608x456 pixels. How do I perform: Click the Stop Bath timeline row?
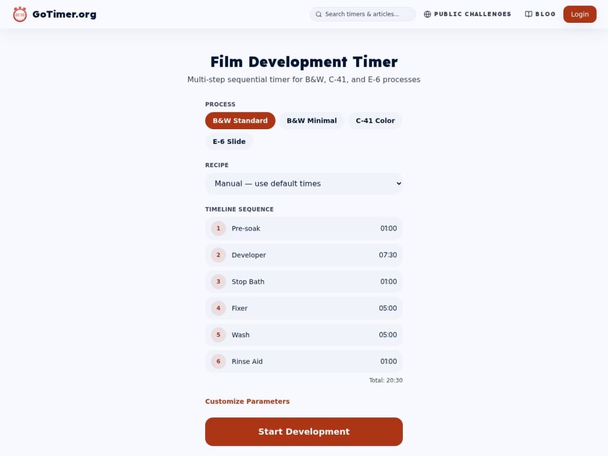click(304, 282)
